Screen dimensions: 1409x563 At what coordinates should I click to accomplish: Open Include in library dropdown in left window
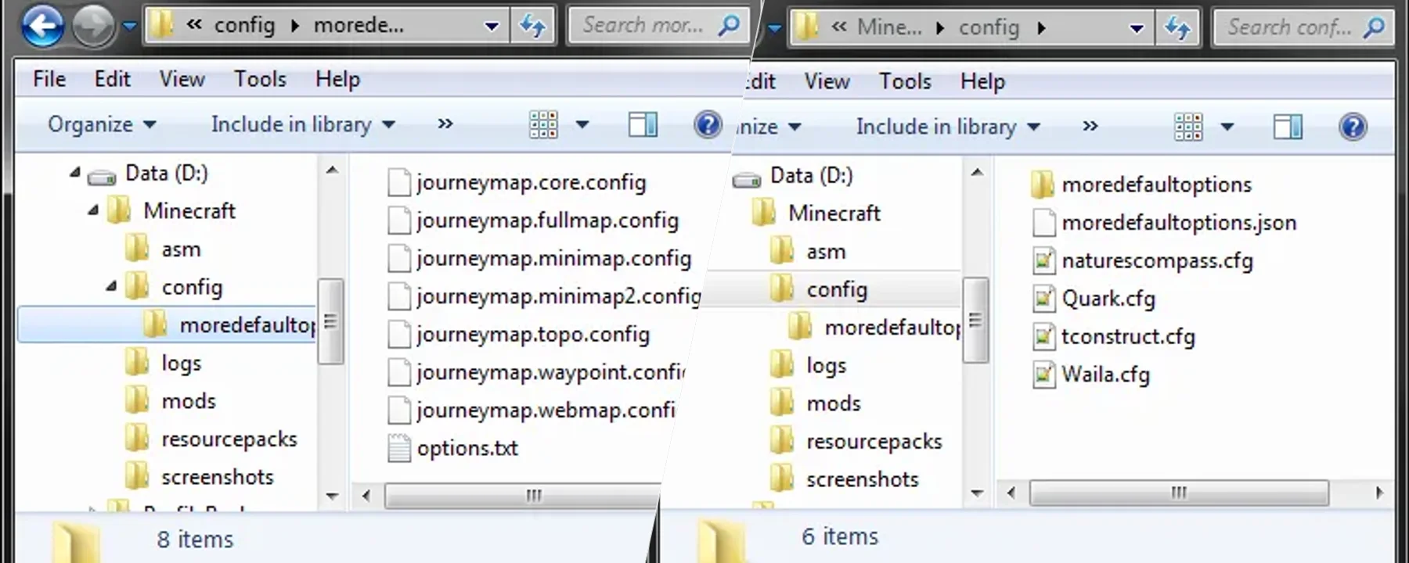(x=303, y=124)
